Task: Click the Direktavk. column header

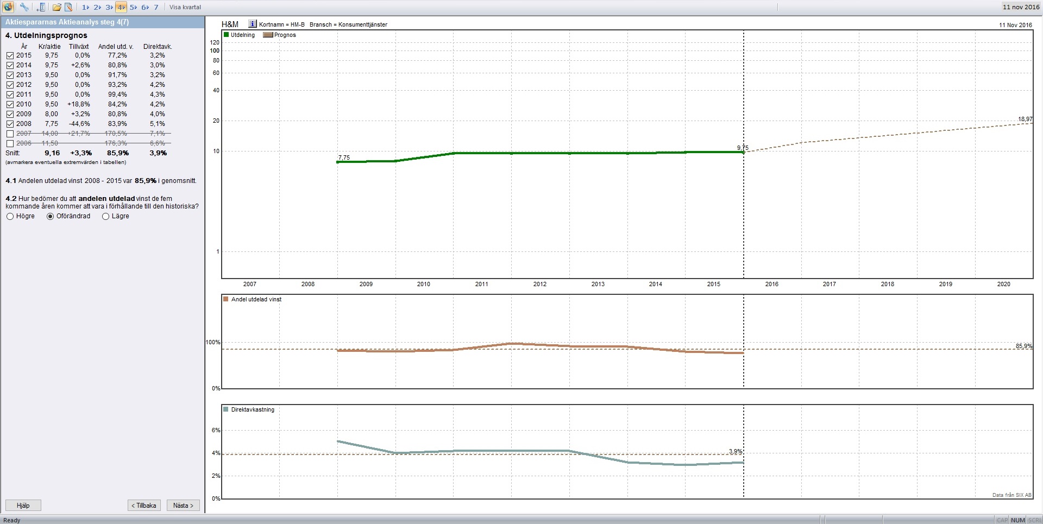Action: [x=158, y=47]
